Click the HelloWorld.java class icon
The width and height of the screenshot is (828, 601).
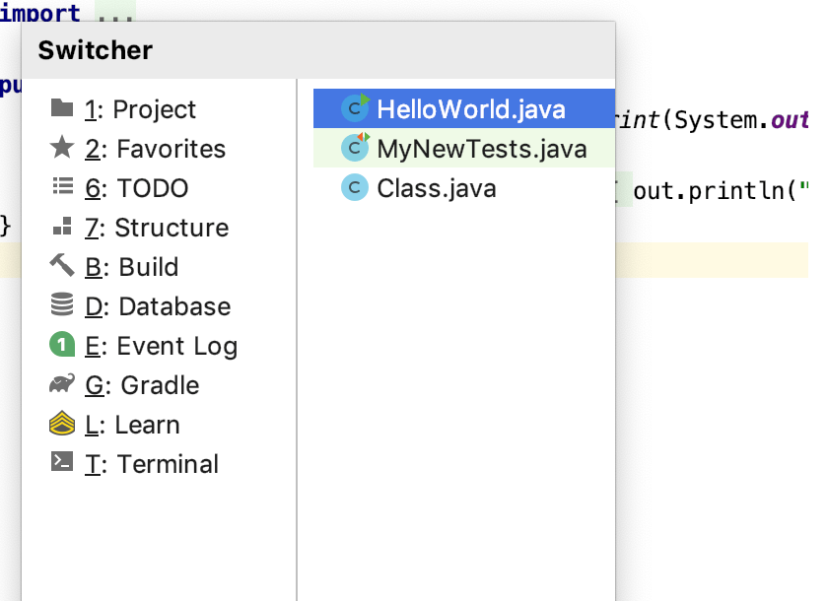pos(355,108)
